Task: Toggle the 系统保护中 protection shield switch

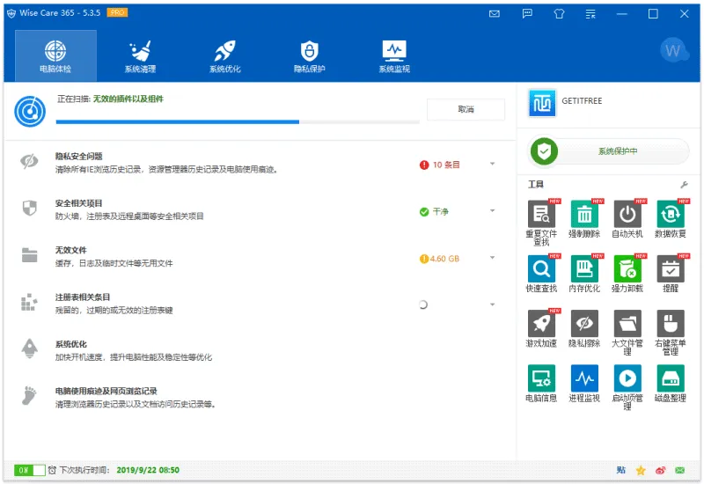Action: coord(609,151)
